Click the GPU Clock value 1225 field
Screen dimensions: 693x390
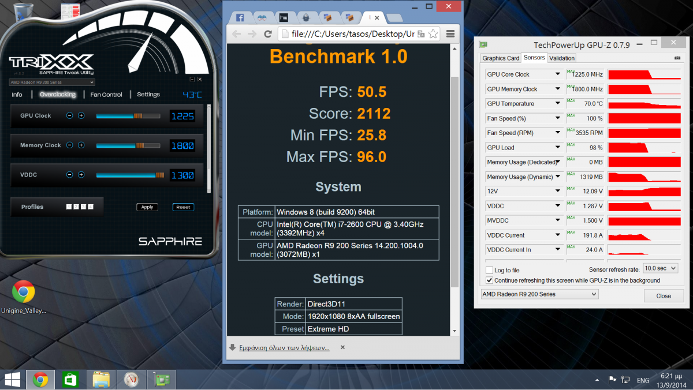pyautogui.click(x=182, y=117)
